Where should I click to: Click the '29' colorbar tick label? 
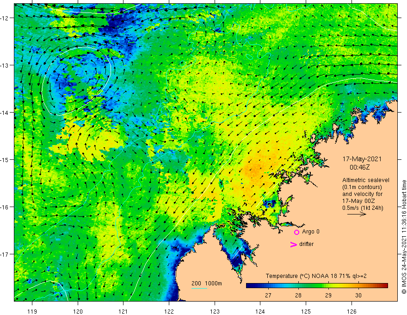pos(328,295)
